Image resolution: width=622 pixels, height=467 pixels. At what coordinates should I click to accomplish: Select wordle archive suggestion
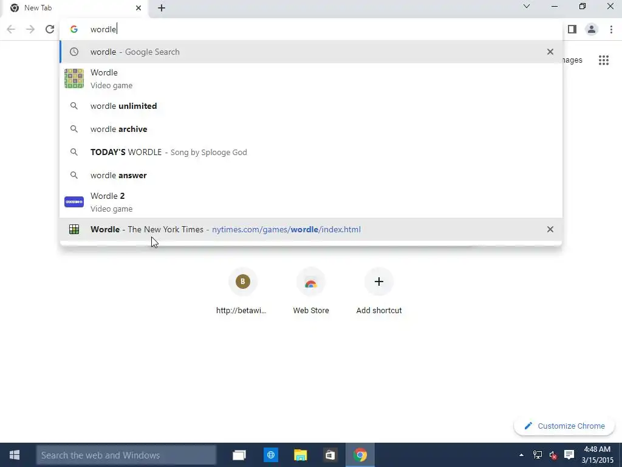point(311,129)
